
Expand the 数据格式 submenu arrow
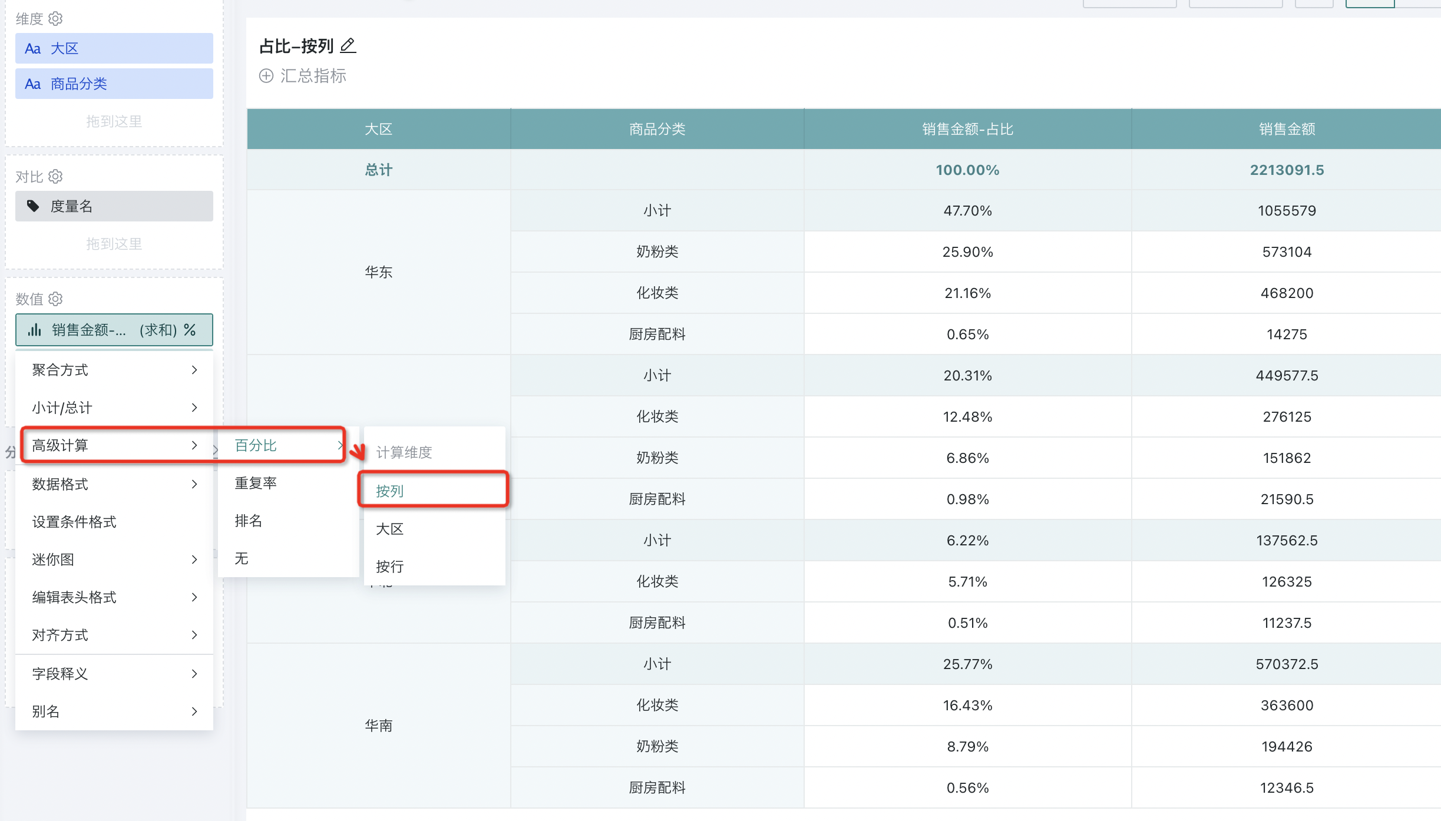pyautogui.click(x=194, y=484)
